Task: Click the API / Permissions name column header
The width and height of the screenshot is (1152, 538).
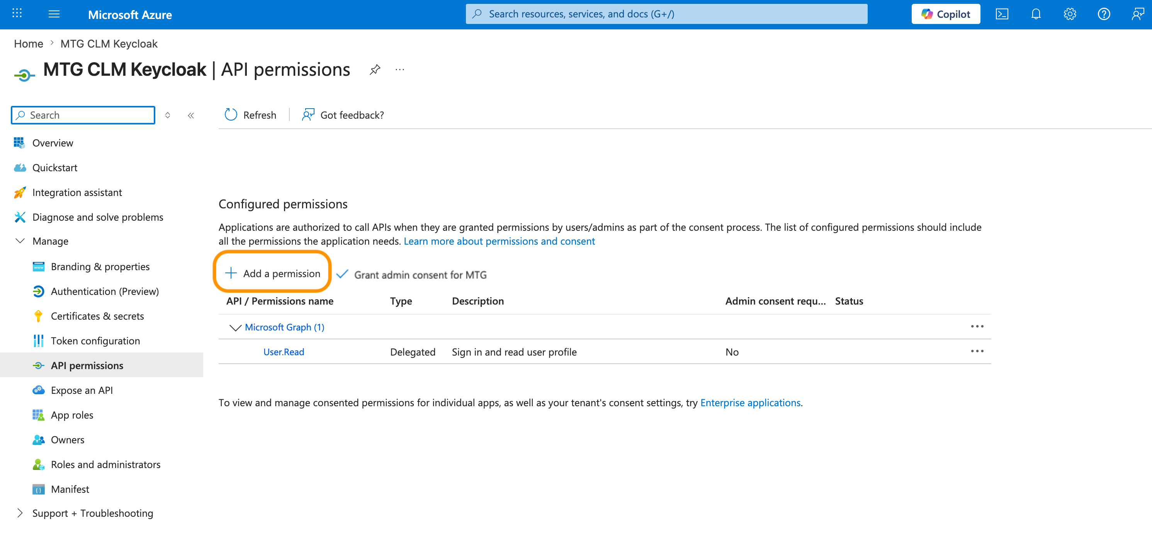Action: tap(280, 301)
